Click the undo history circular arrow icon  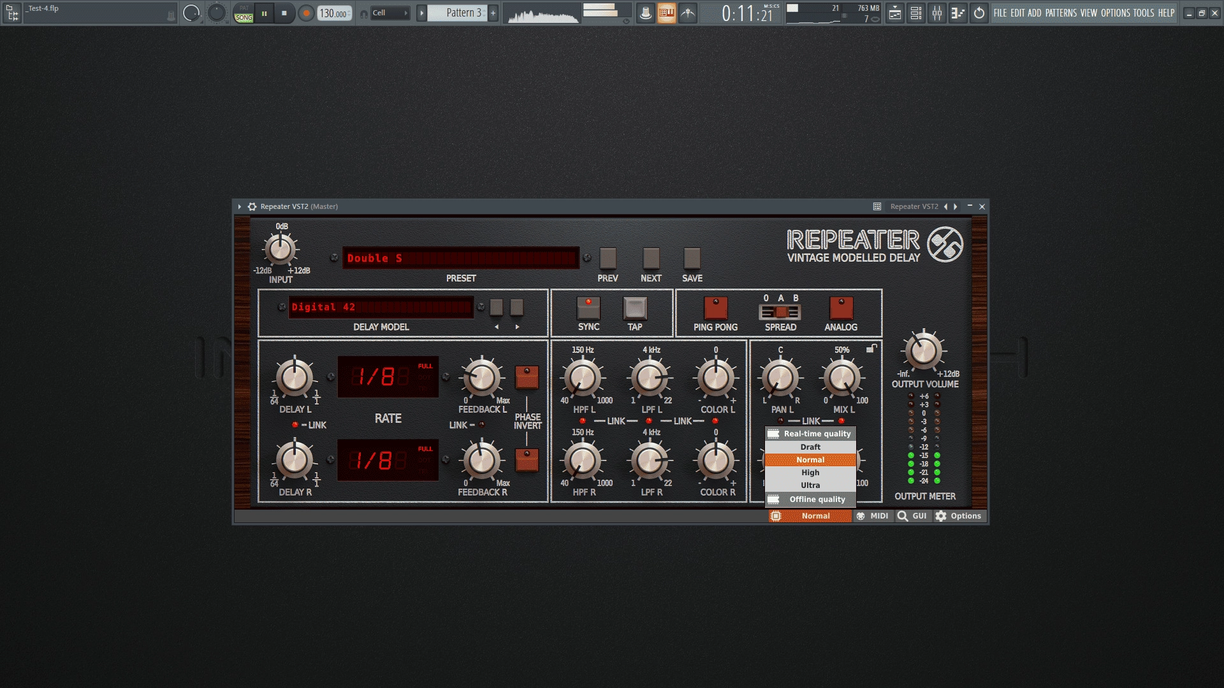(x=979, y=13)
